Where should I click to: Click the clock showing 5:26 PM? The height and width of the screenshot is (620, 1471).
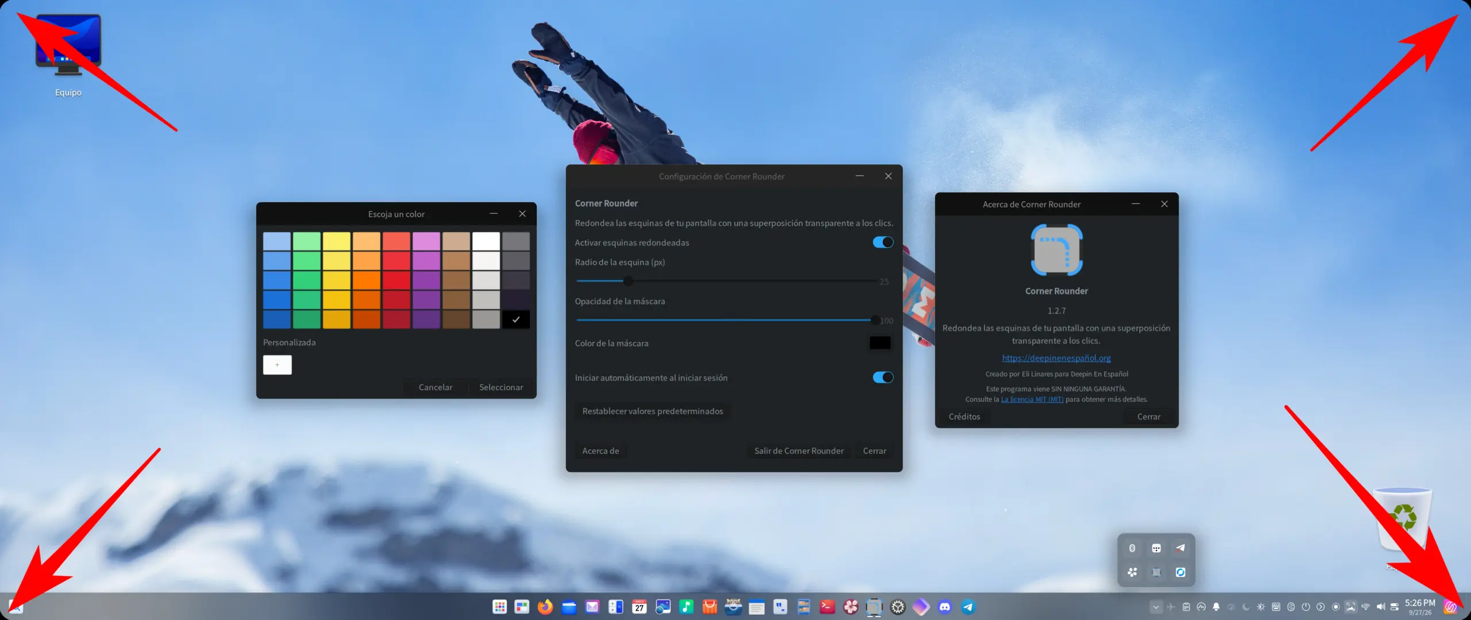click(x=1420, y=603)
